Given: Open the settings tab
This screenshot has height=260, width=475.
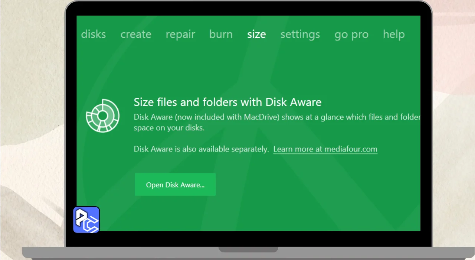Looking at the screenshot, I should coord(300,35).
